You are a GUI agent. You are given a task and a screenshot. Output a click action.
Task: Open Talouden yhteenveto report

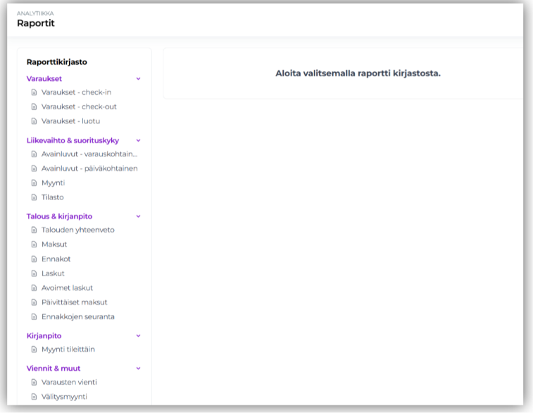[x=78, y=230]
